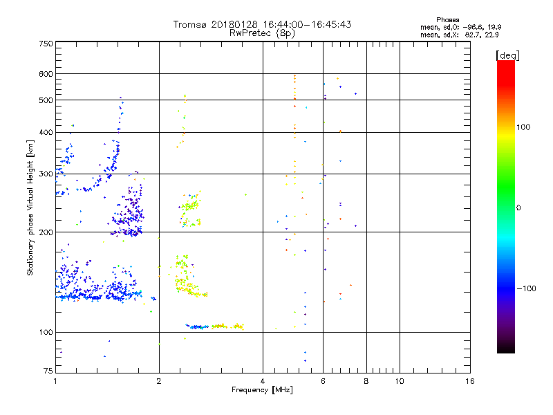The image size is (553, 415).
Task: Click the 'mean, sd,O: -96.6, 19.9' statistic
Action: point(460,27)
